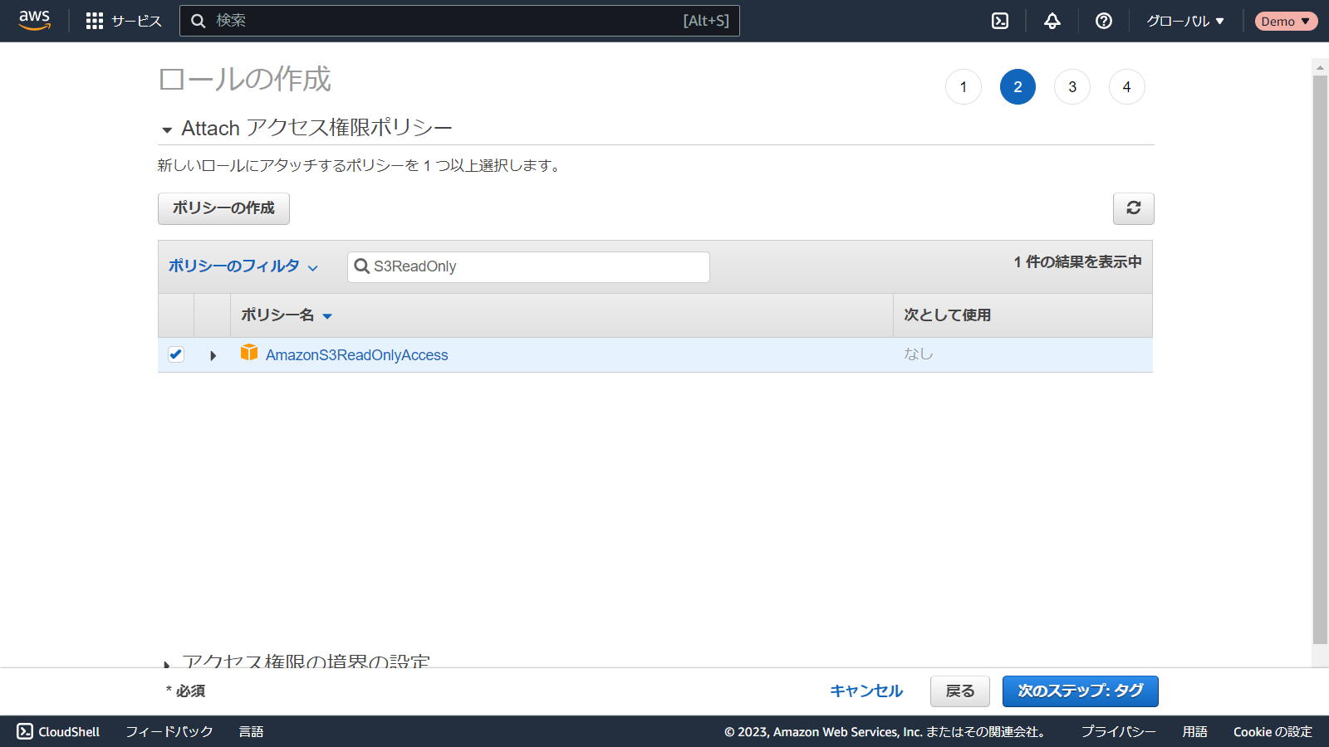The height and width of the screenshot is (747, 1329).
Task: Uncheck the AmazonS3ReadOnlyAccess policy checkbox
Action: click(x=176, y=354)
